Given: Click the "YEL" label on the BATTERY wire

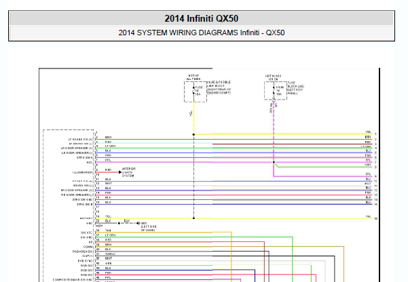Looking at the screenshot, I should click(x=108, y=216).
